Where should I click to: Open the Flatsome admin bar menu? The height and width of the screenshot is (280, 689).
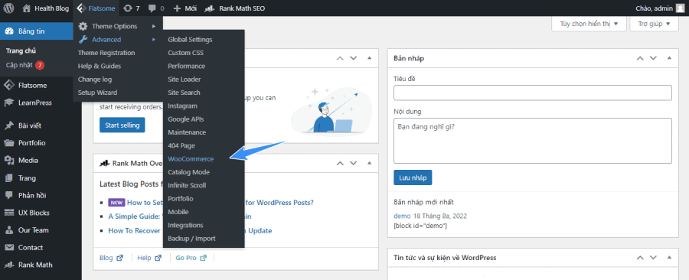coord(96,8)
